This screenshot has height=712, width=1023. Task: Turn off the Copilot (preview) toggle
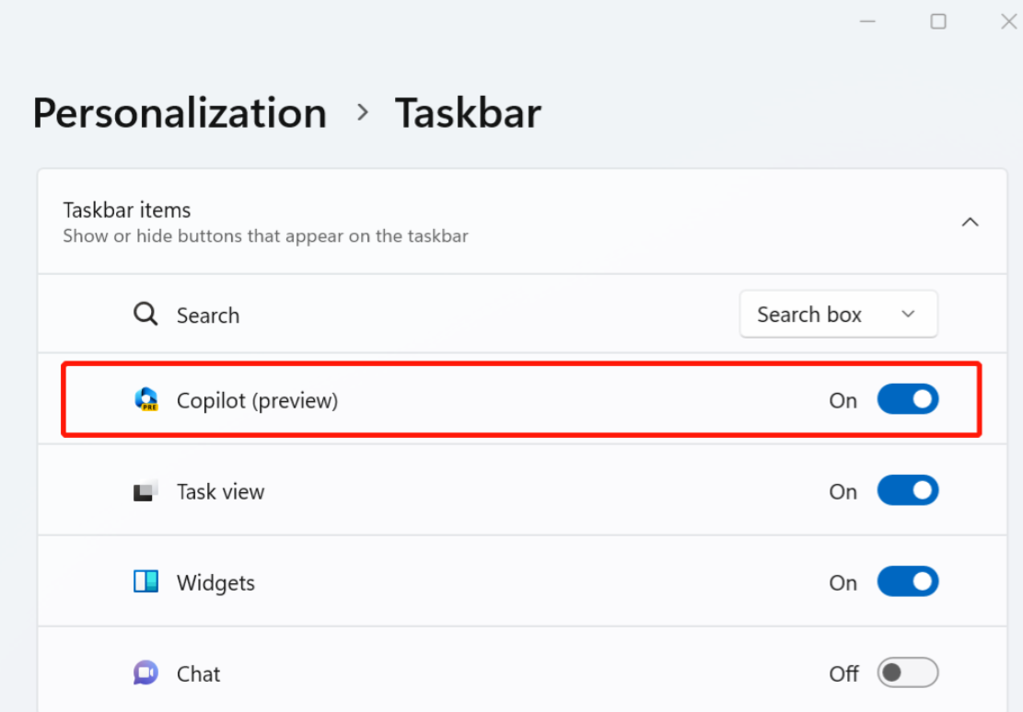(x=908, y=399)
